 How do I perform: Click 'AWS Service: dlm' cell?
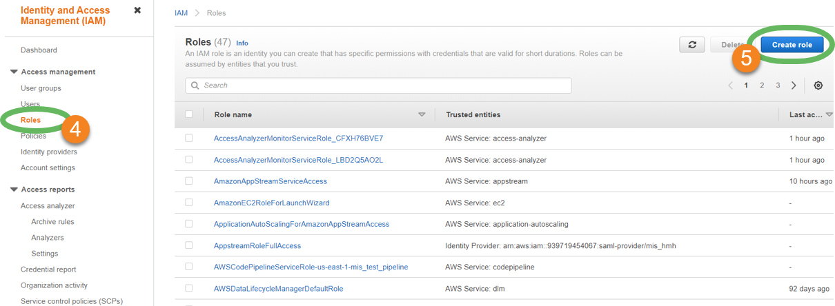pyautogui.click(x=476, y=288)
